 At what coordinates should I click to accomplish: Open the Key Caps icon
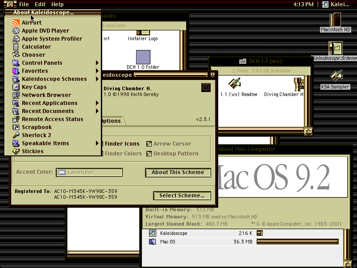16,87
